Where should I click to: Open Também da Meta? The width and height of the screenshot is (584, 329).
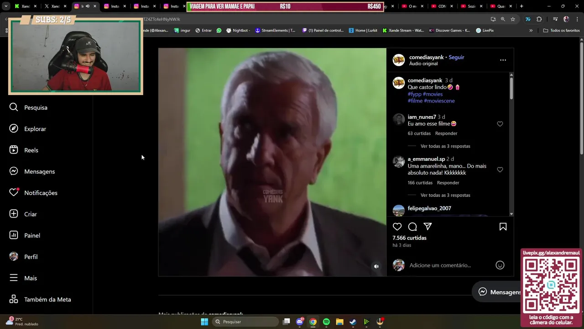[40, 299]
